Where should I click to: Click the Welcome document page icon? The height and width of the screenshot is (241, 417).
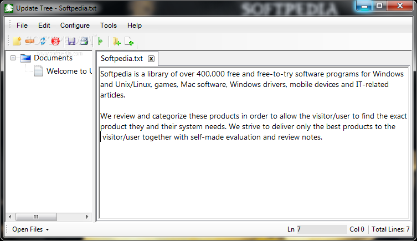[x=38, y=71]
